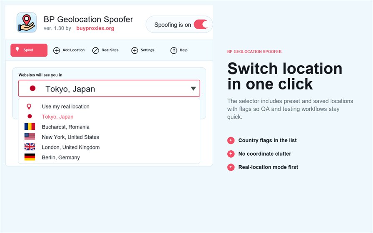Choose Use my real location option
Viewport: 373px width, 233px height.
(109, 107)
